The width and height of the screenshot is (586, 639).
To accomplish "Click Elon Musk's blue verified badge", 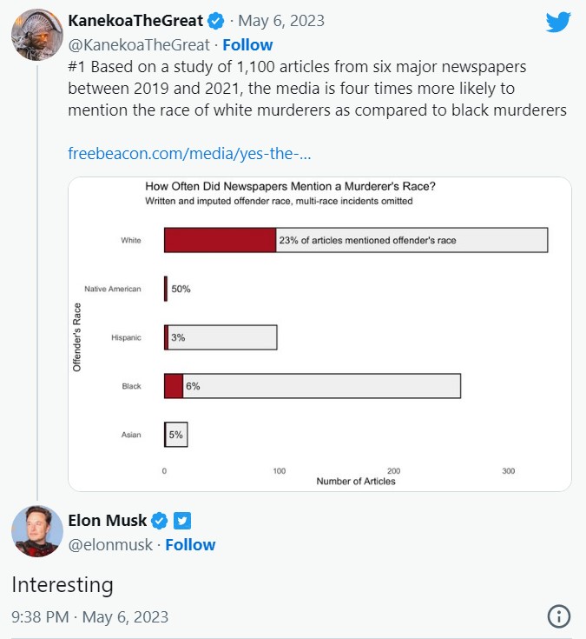I will 159,521.
